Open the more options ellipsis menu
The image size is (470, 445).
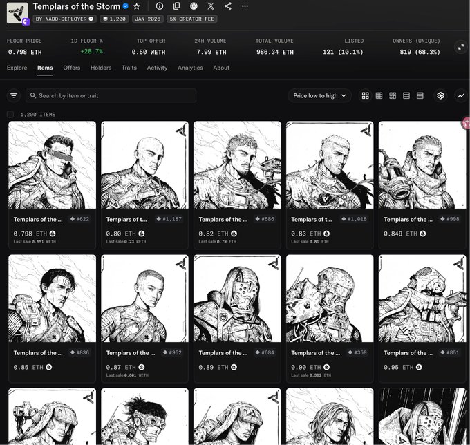(245, 6)
